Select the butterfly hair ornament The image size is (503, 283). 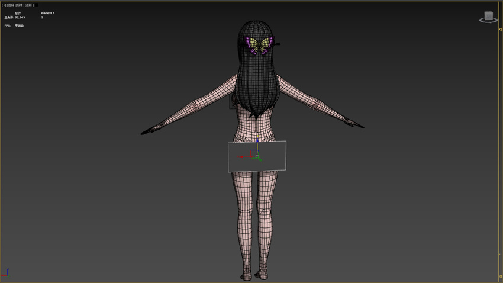pyautogui.click(x=259, y=45)
